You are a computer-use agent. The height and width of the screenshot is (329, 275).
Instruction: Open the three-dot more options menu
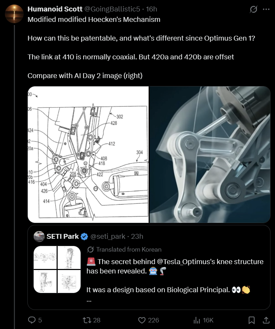266,9
